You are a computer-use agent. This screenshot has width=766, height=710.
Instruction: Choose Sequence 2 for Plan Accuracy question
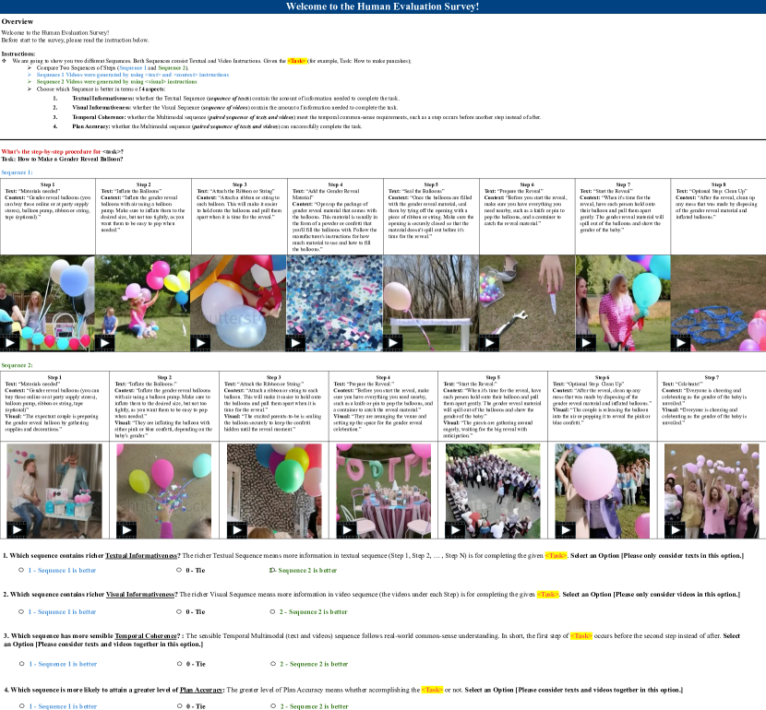click(273, 706)
